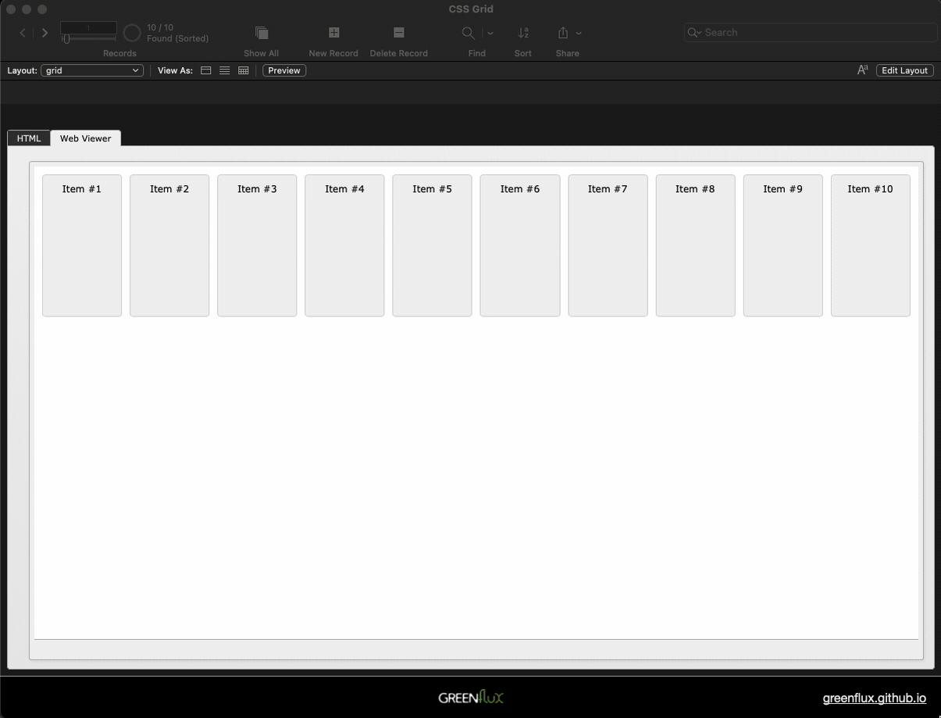The height and width of the screenshot is (718, 941).
Task: Go to the previous record arrow
Action: click(23, 33)
